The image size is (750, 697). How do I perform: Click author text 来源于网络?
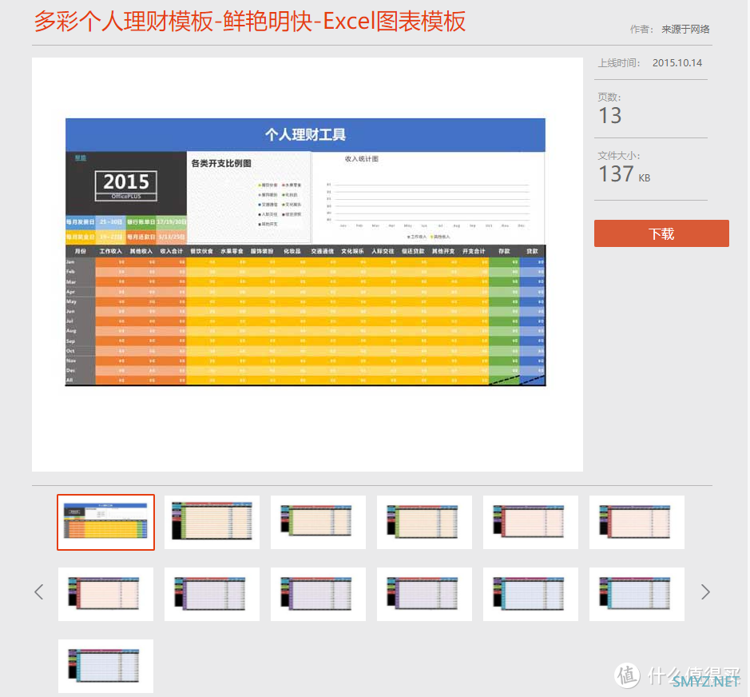pyautogui.click(x=685, y=30)
